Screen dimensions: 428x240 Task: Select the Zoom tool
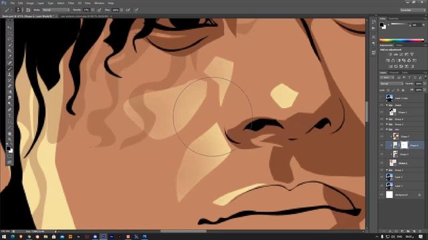tap(9, 139)
